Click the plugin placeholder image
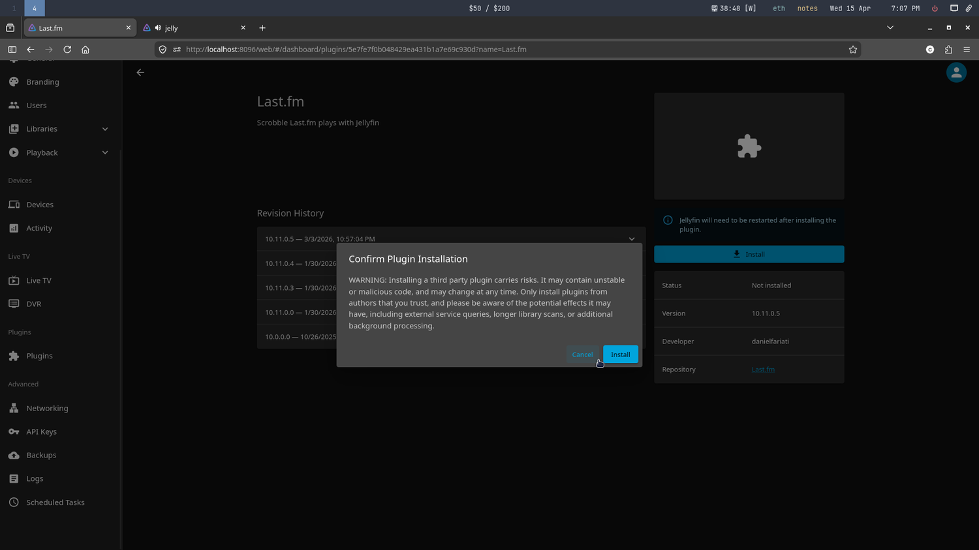 [749, 146]
